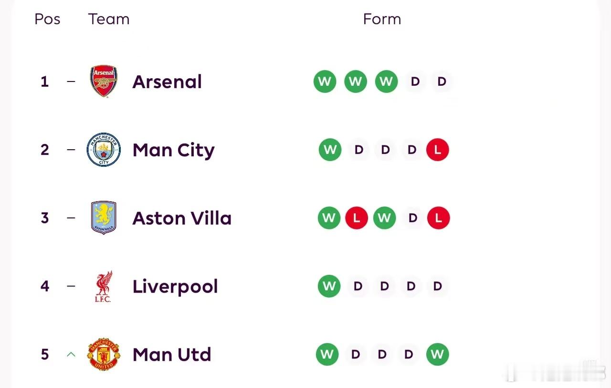The width and height of the screenshot is (611, 388).
Task: Click the Manchester City club badge
Action: tap(104, 150)
